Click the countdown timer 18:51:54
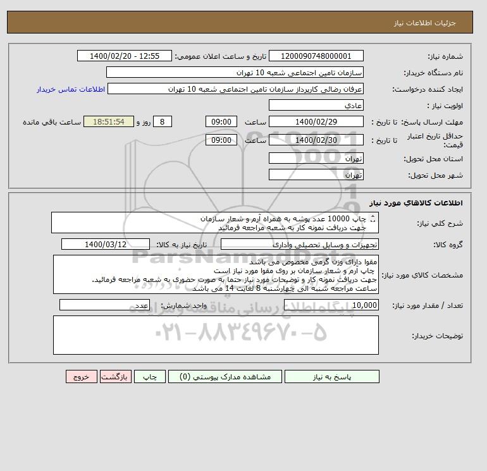Image resolution: width=487 pixels, height=471 pixels. (109, 122)
